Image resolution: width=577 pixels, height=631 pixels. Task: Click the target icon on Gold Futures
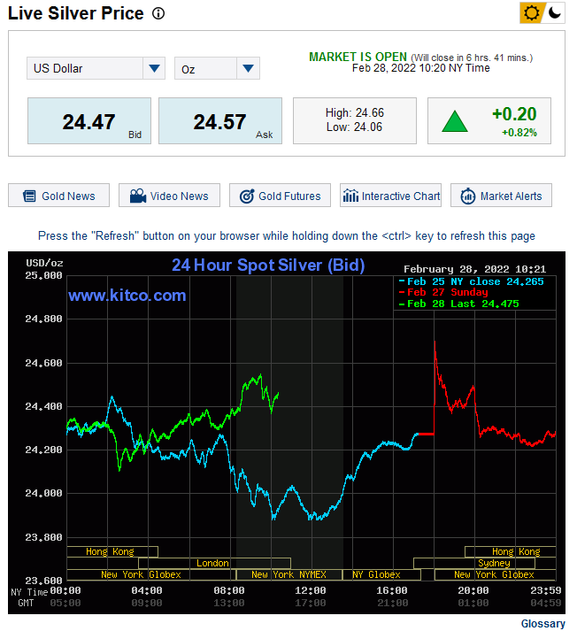click(x=247, y=196)
